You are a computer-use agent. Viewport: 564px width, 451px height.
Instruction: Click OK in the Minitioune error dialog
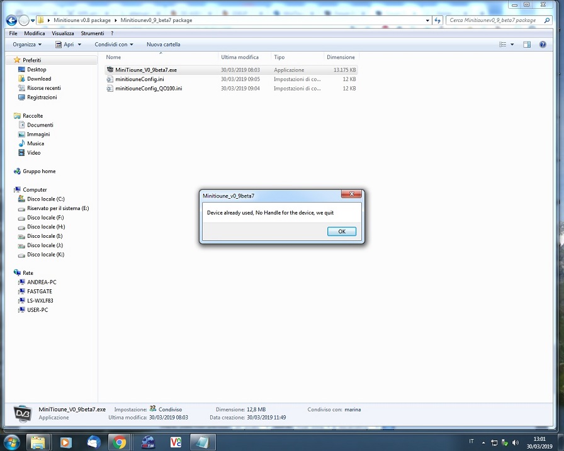point(342,231)
